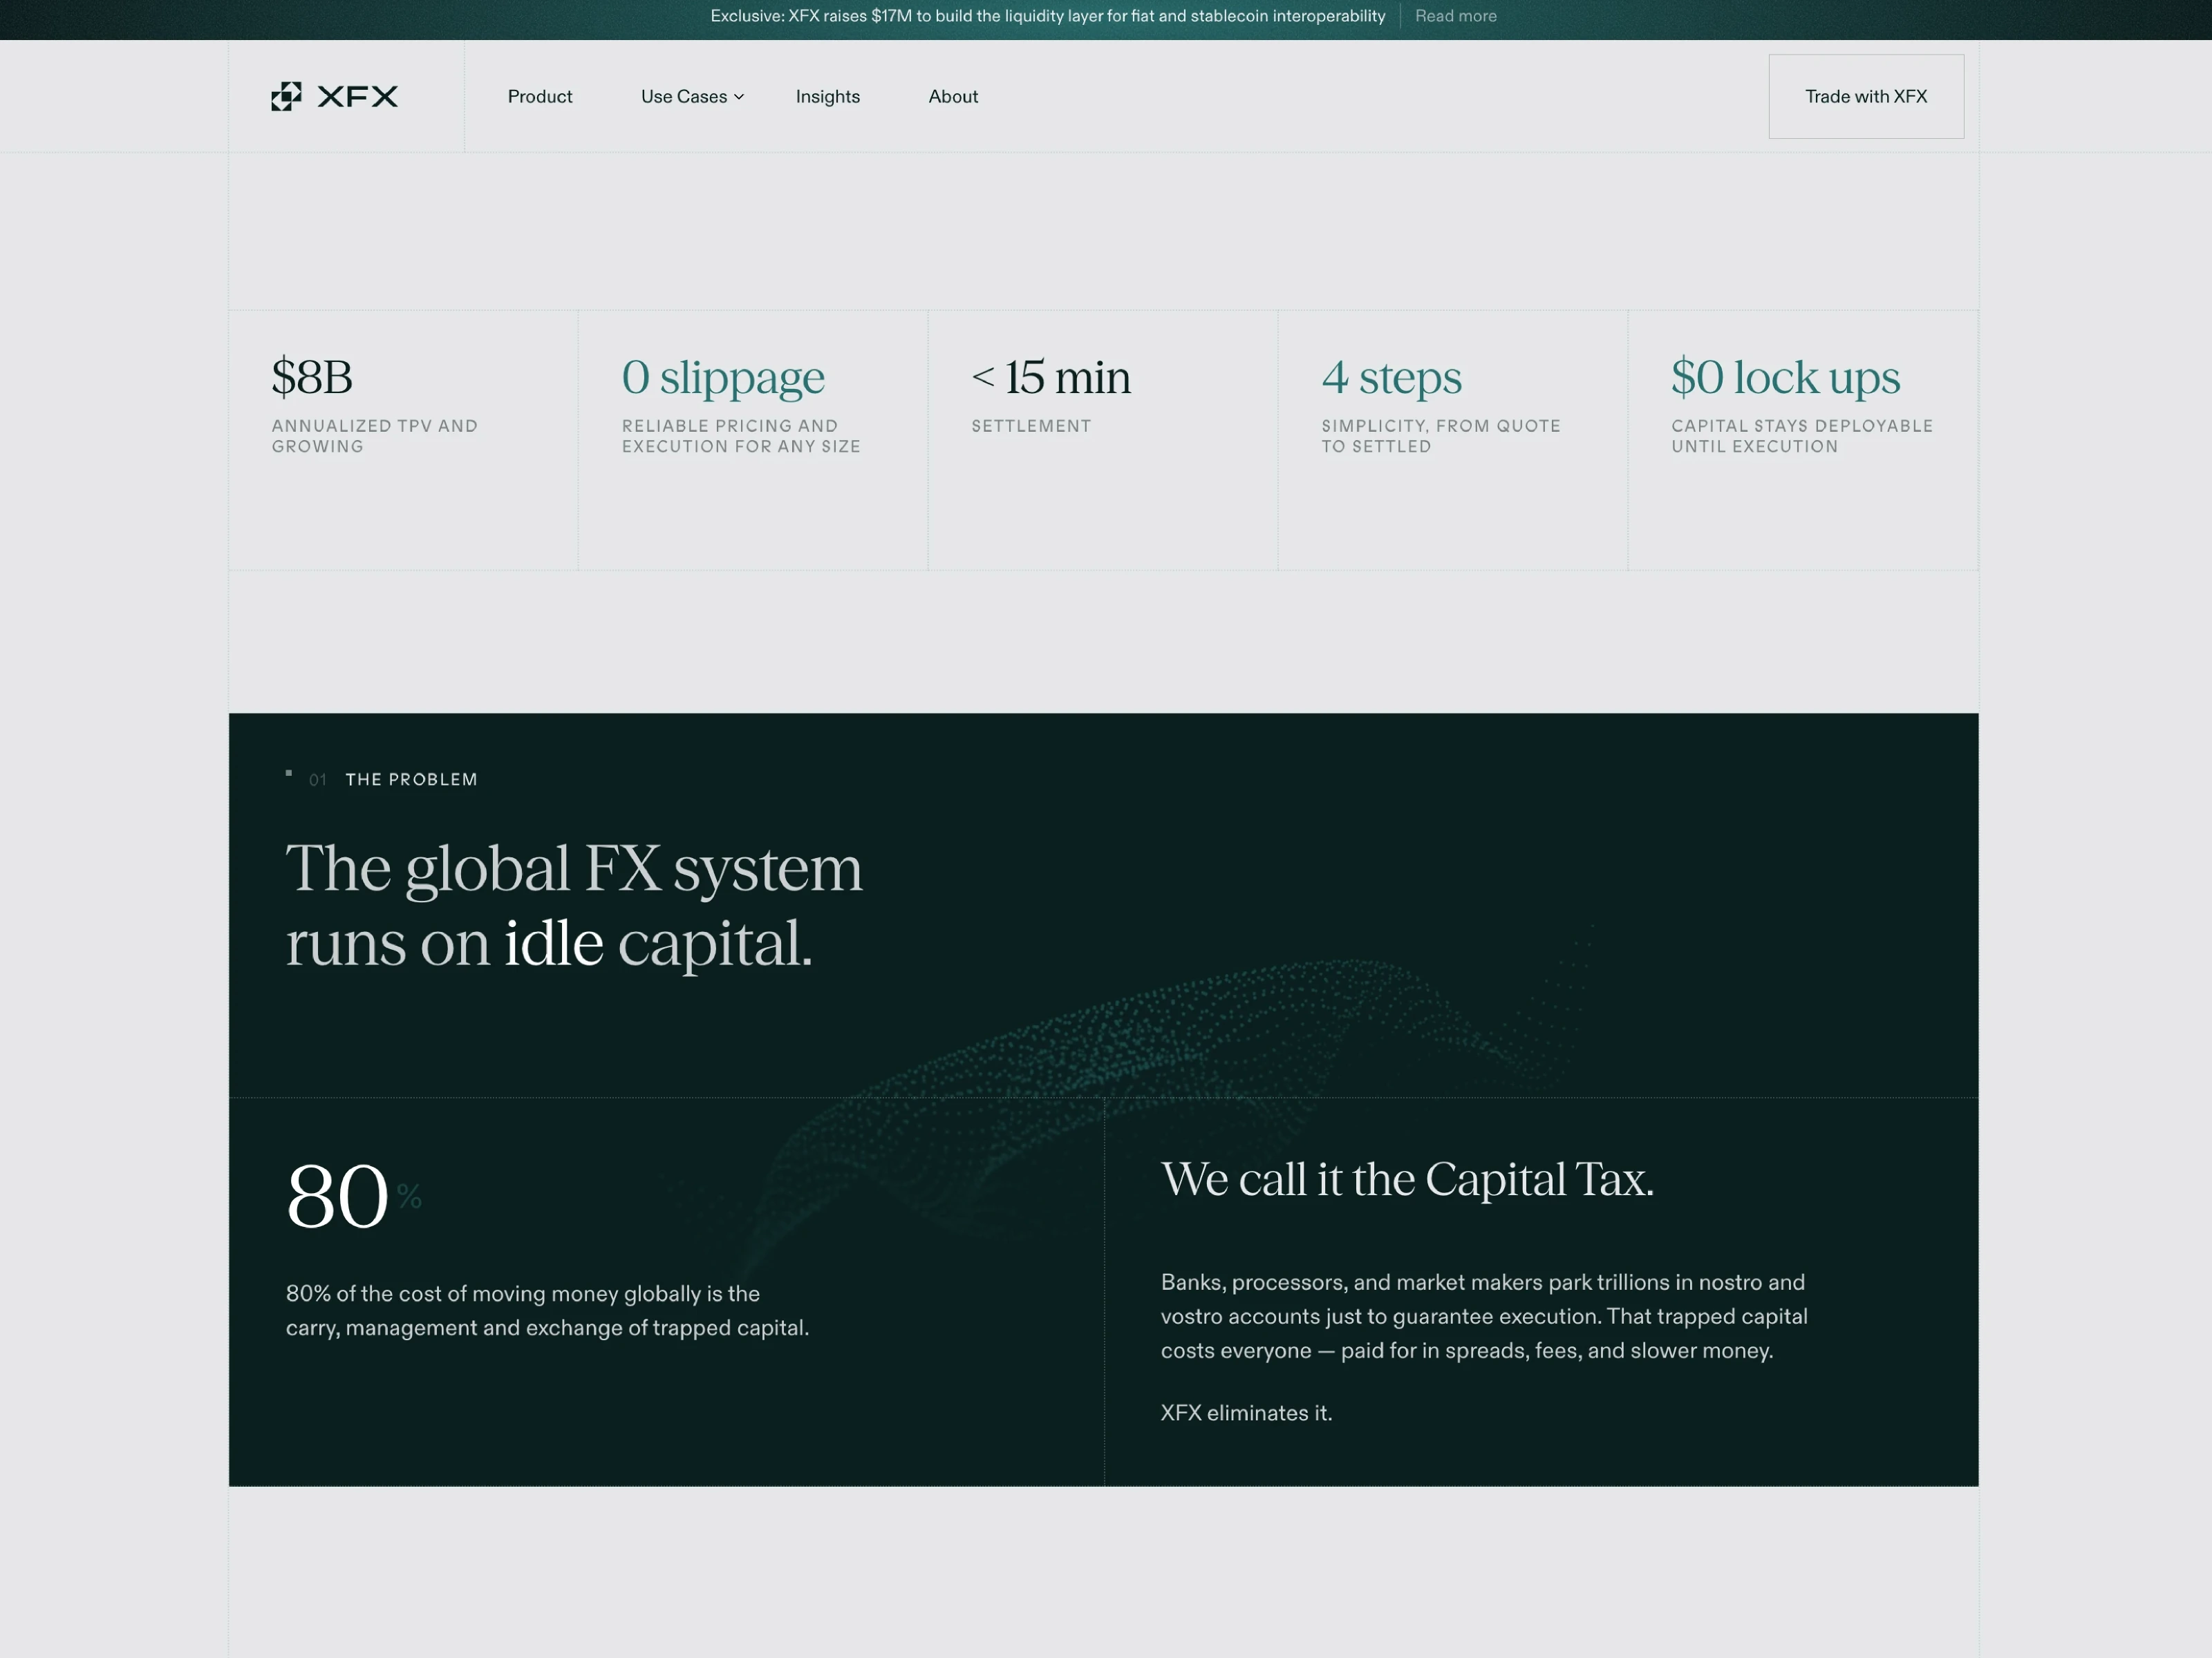The width and height of the screenshot is (2212, 1658).
Task: Click the Simplicity, From Quote to Settled caption
Action: 1441,436
